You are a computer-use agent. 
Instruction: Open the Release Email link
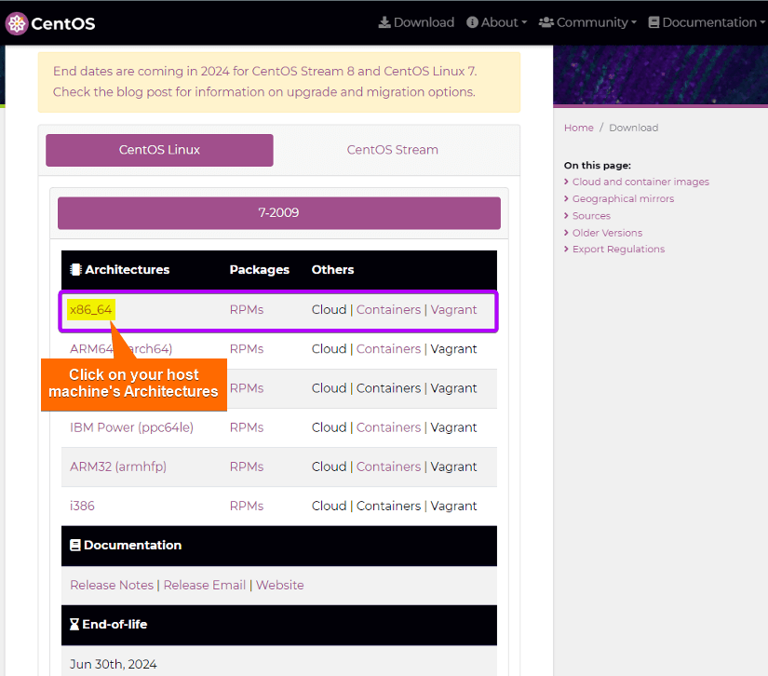(x=205, y=585)
